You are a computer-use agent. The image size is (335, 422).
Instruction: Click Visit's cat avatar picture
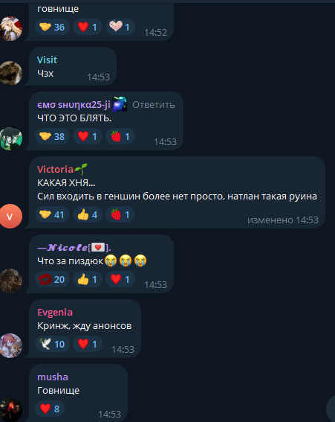pos(10,73)
